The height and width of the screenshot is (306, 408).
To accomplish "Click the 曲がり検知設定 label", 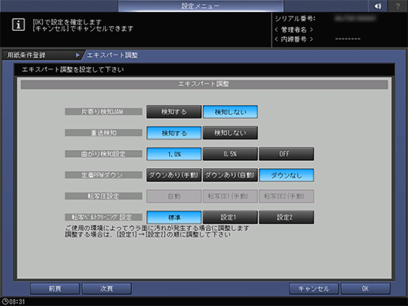I will 103,154.
